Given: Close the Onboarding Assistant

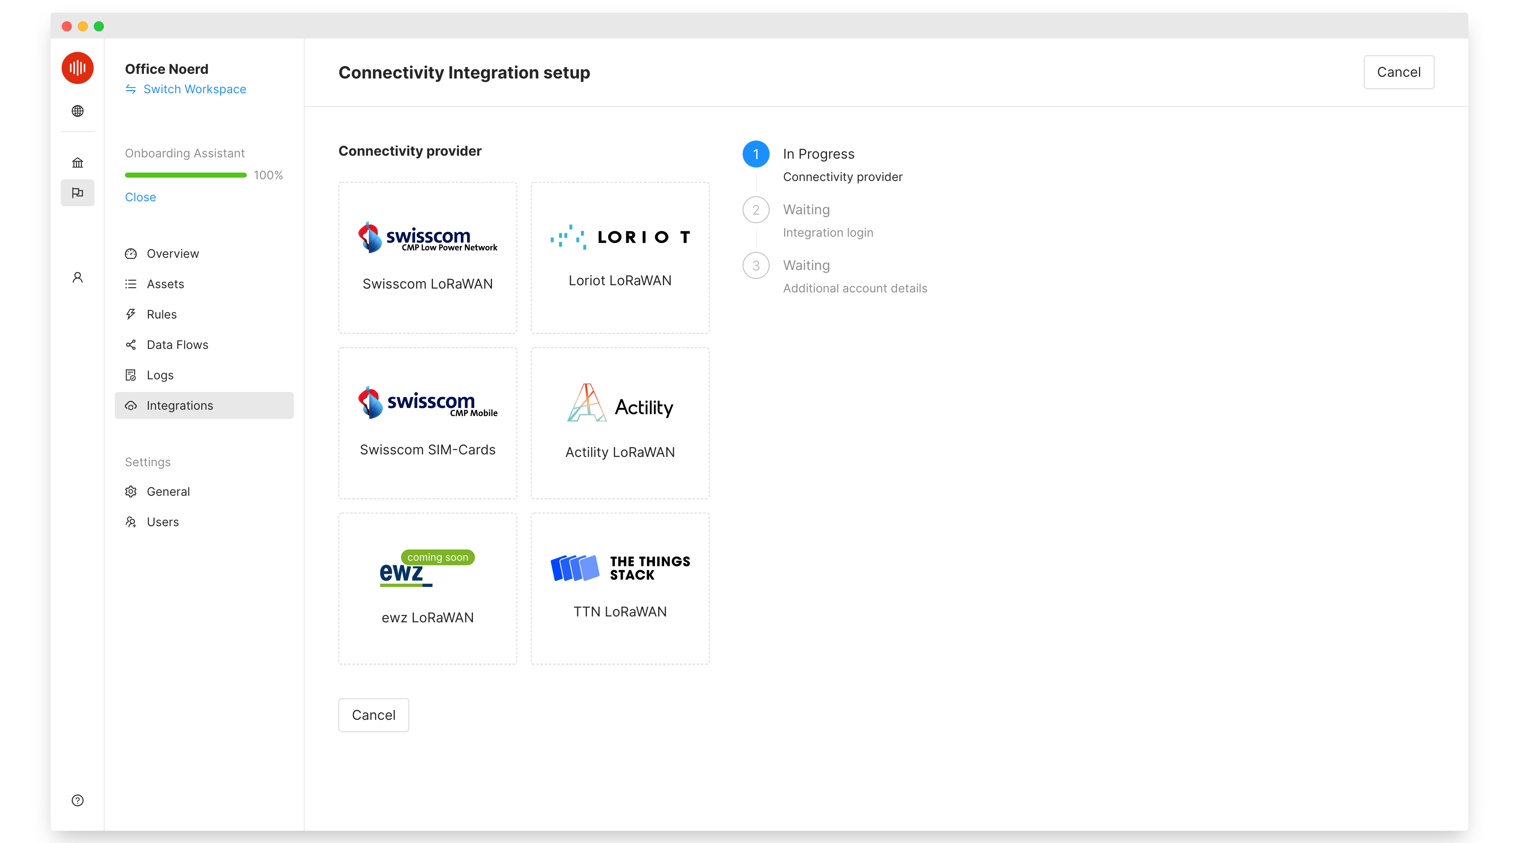Looking at the screenshot, I should click(x=141, y=197).
